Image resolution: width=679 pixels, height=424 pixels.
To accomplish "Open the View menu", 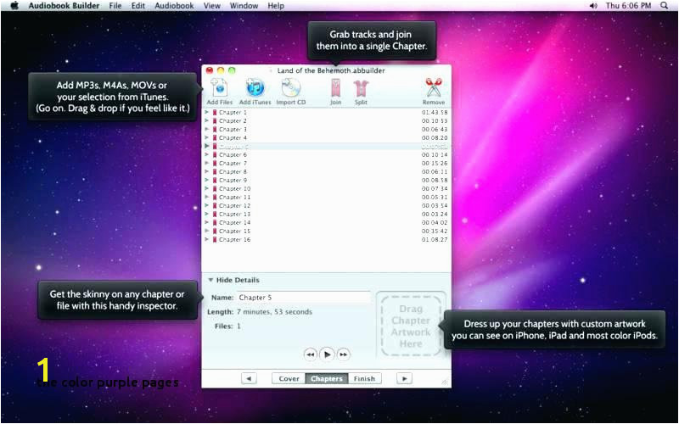I will pos(212,6).
